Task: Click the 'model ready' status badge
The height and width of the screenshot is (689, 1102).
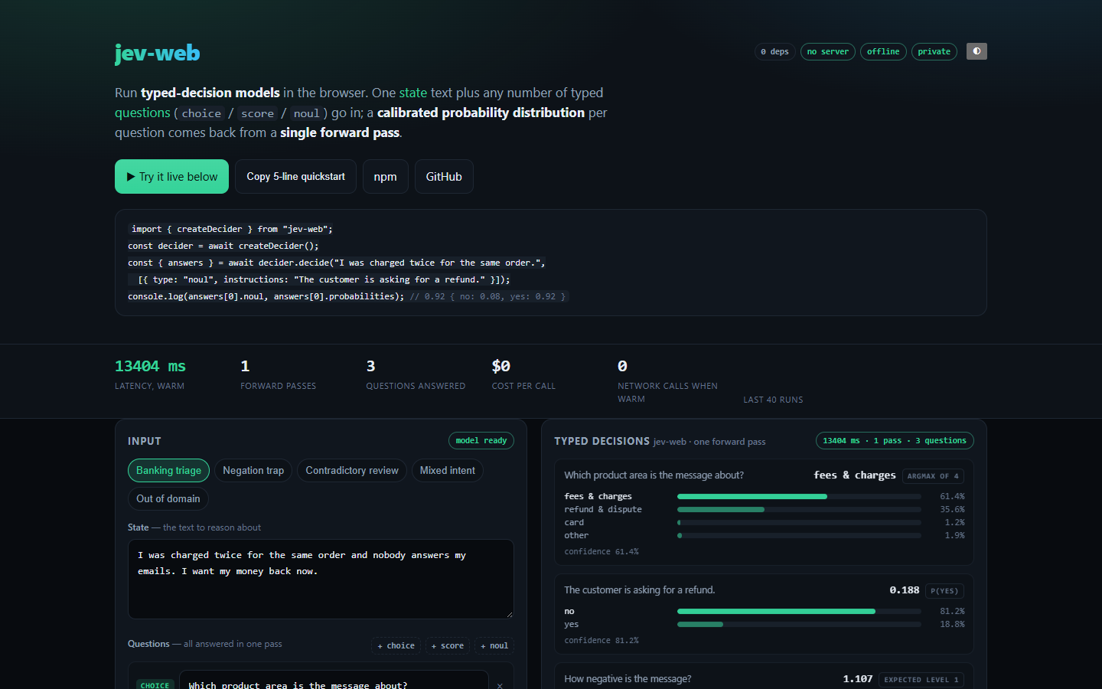Action: click(481, 441)
